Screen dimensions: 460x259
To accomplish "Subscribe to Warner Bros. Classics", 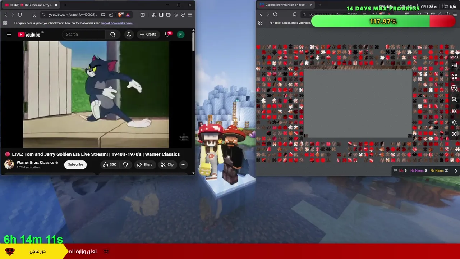I will coord(75,165).
